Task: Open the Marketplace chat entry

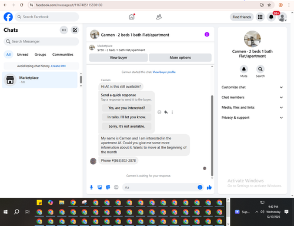Action: (x=39, y=80)
